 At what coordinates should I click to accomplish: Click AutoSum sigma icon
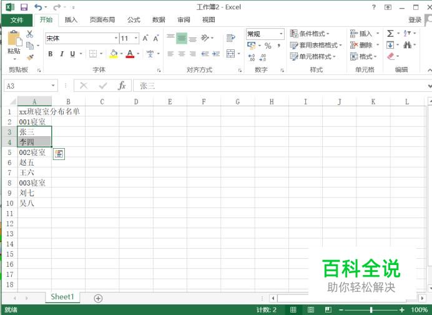coord(390,34)
